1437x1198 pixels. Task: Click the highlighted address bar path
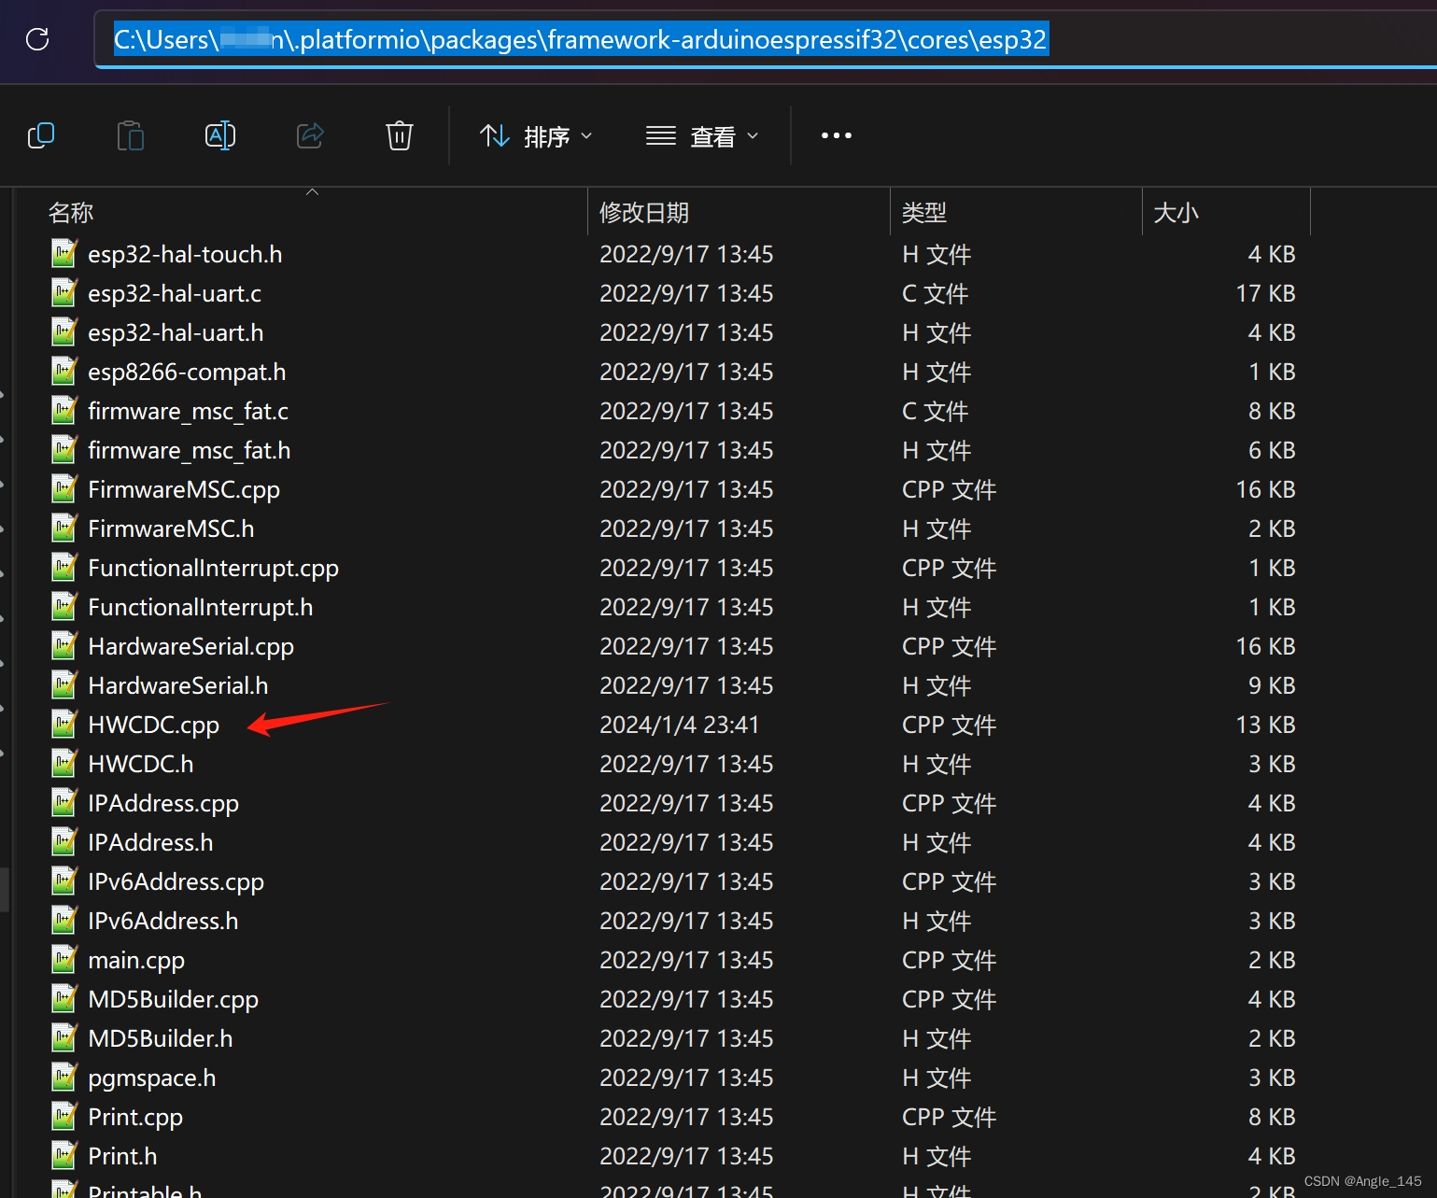(x=580, y=39)
